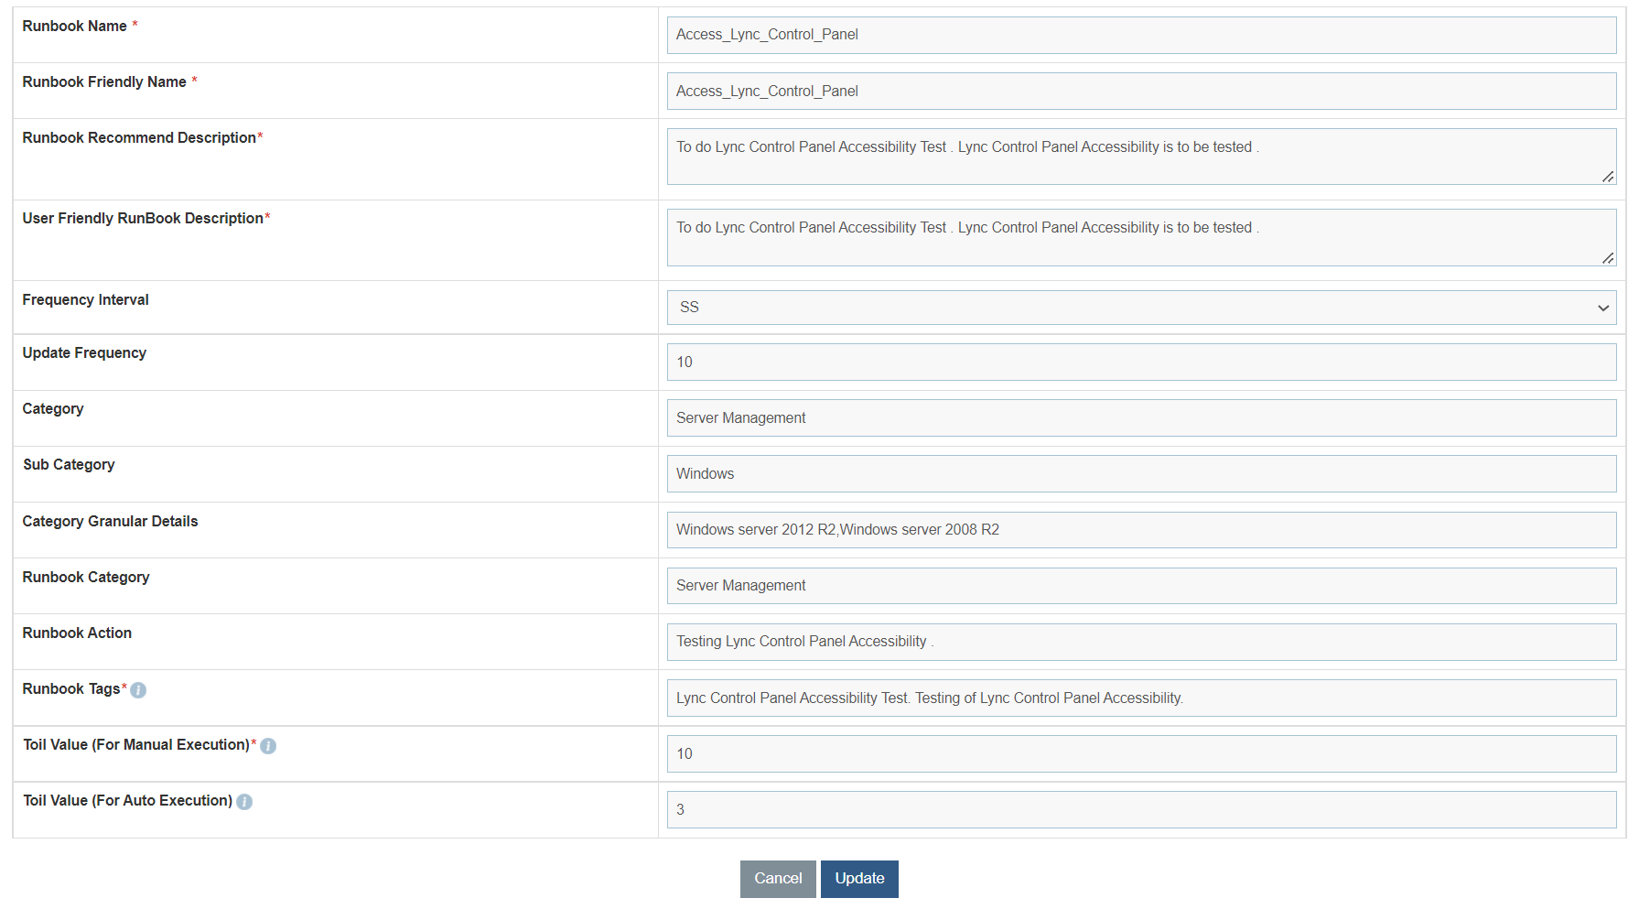Click the info icon beside Runbook Tags
Image resolution: width=1639 pixels, height=909 pixels.
(x=137, y=690)
